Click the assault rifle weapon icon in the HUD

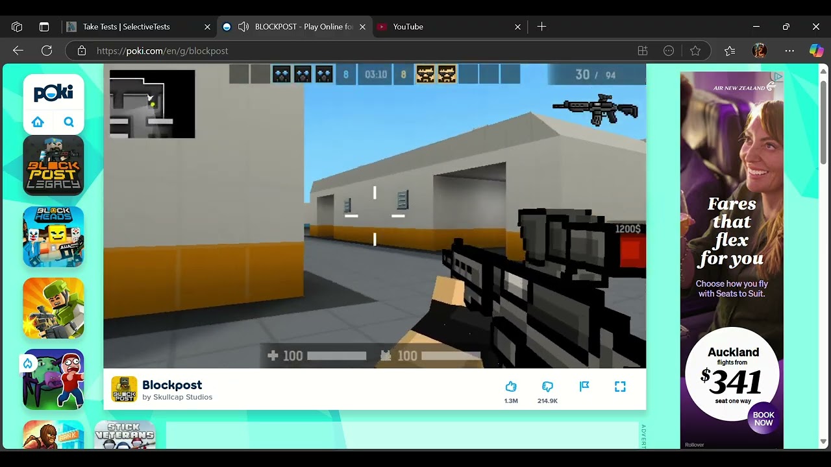595,110
